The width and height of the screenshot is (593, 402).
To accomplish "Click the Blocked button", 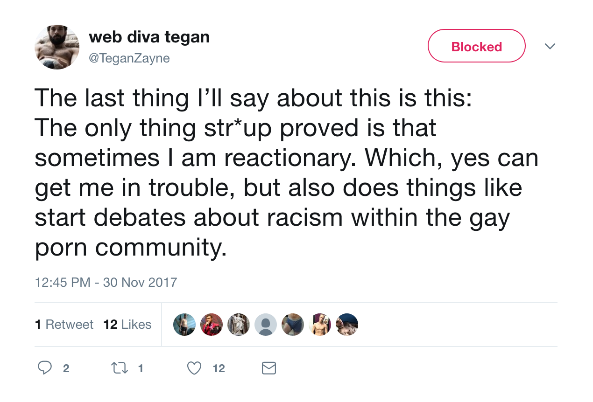I will tap(477, 46).
